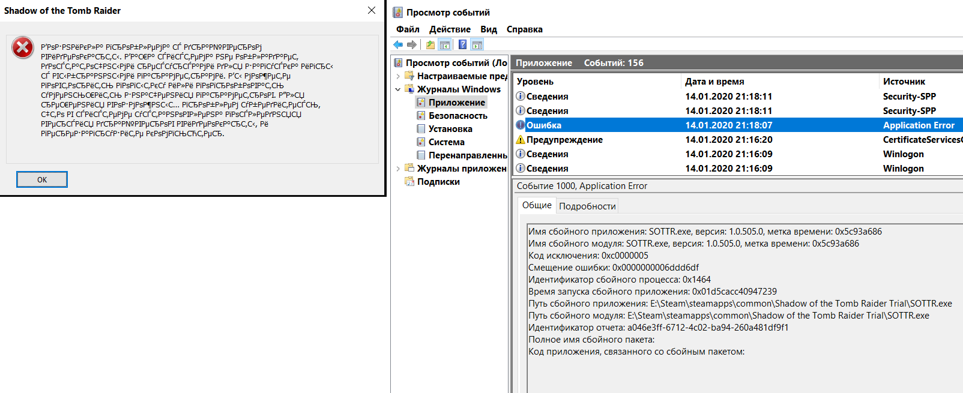Screen dimensions: 963x393
Task: Expand the Настраиваемые представления tree node
Action: 398,76
